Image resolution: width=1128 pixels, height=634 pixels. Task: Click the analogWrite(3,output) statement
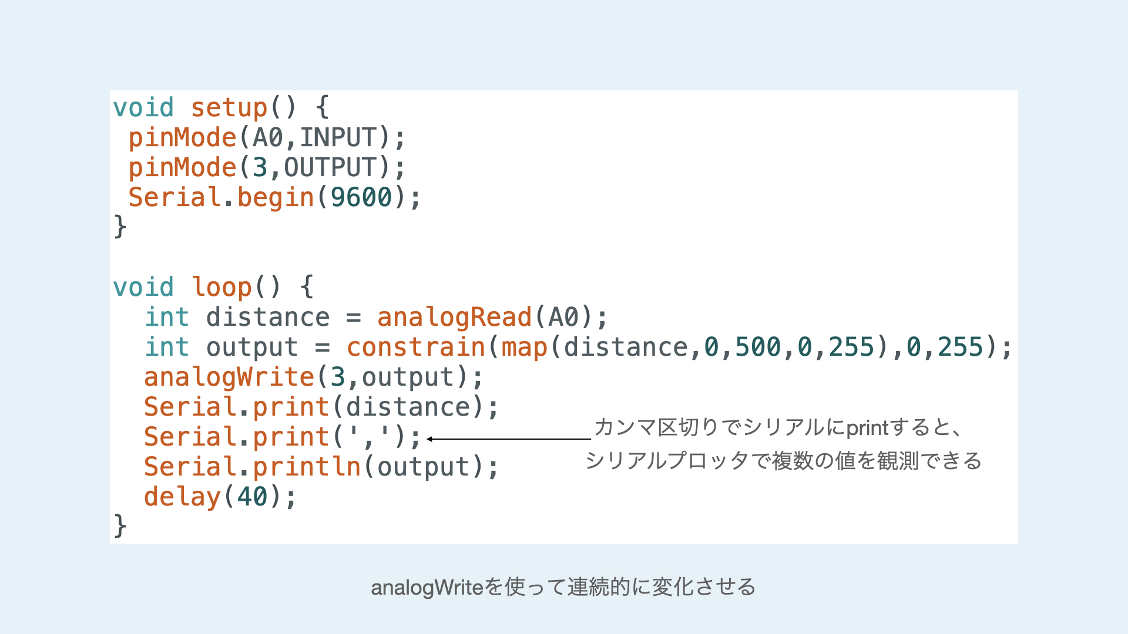[313, 377]
